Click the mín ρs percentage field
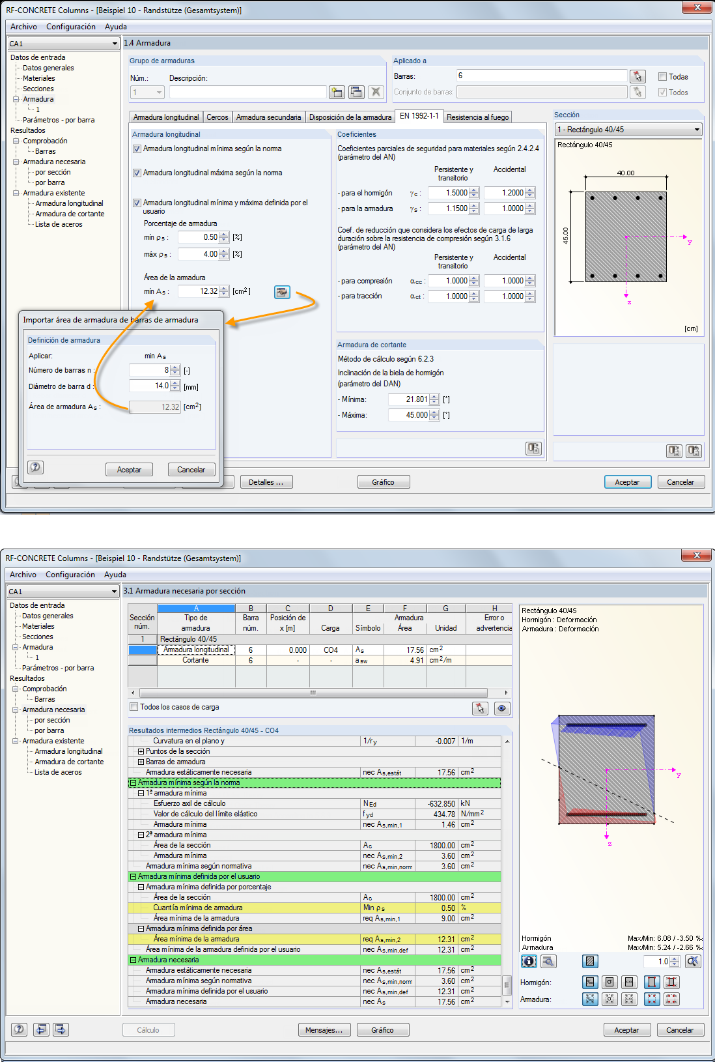715x1062 pixels. pyautogui.click(x=199, y=237)
